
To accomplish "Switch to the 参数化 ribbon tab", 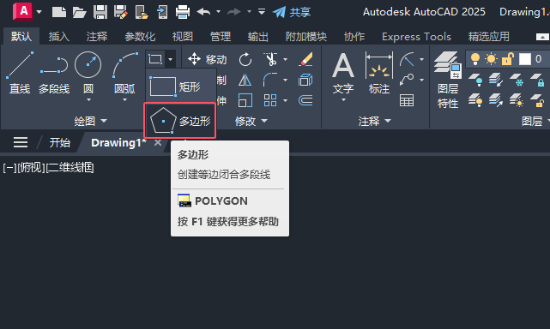I will [140, 37].
